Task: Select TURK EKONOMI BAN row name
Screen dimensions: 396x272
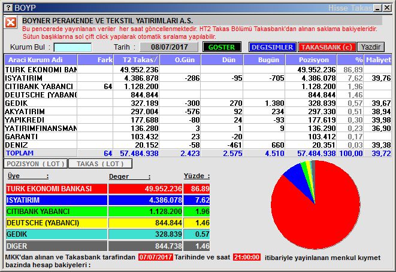Action: (x=41, y=69)
